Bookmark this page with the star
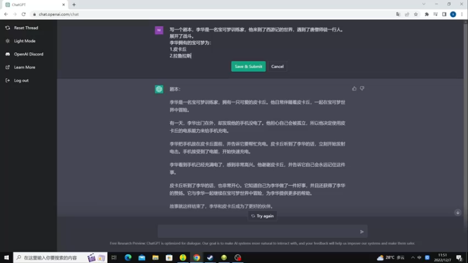The width and height of the screenshot is (468, 263). click(x=416, y=14)
